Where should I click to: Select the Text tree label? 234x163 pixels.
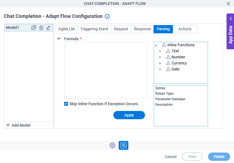(175, 51)
